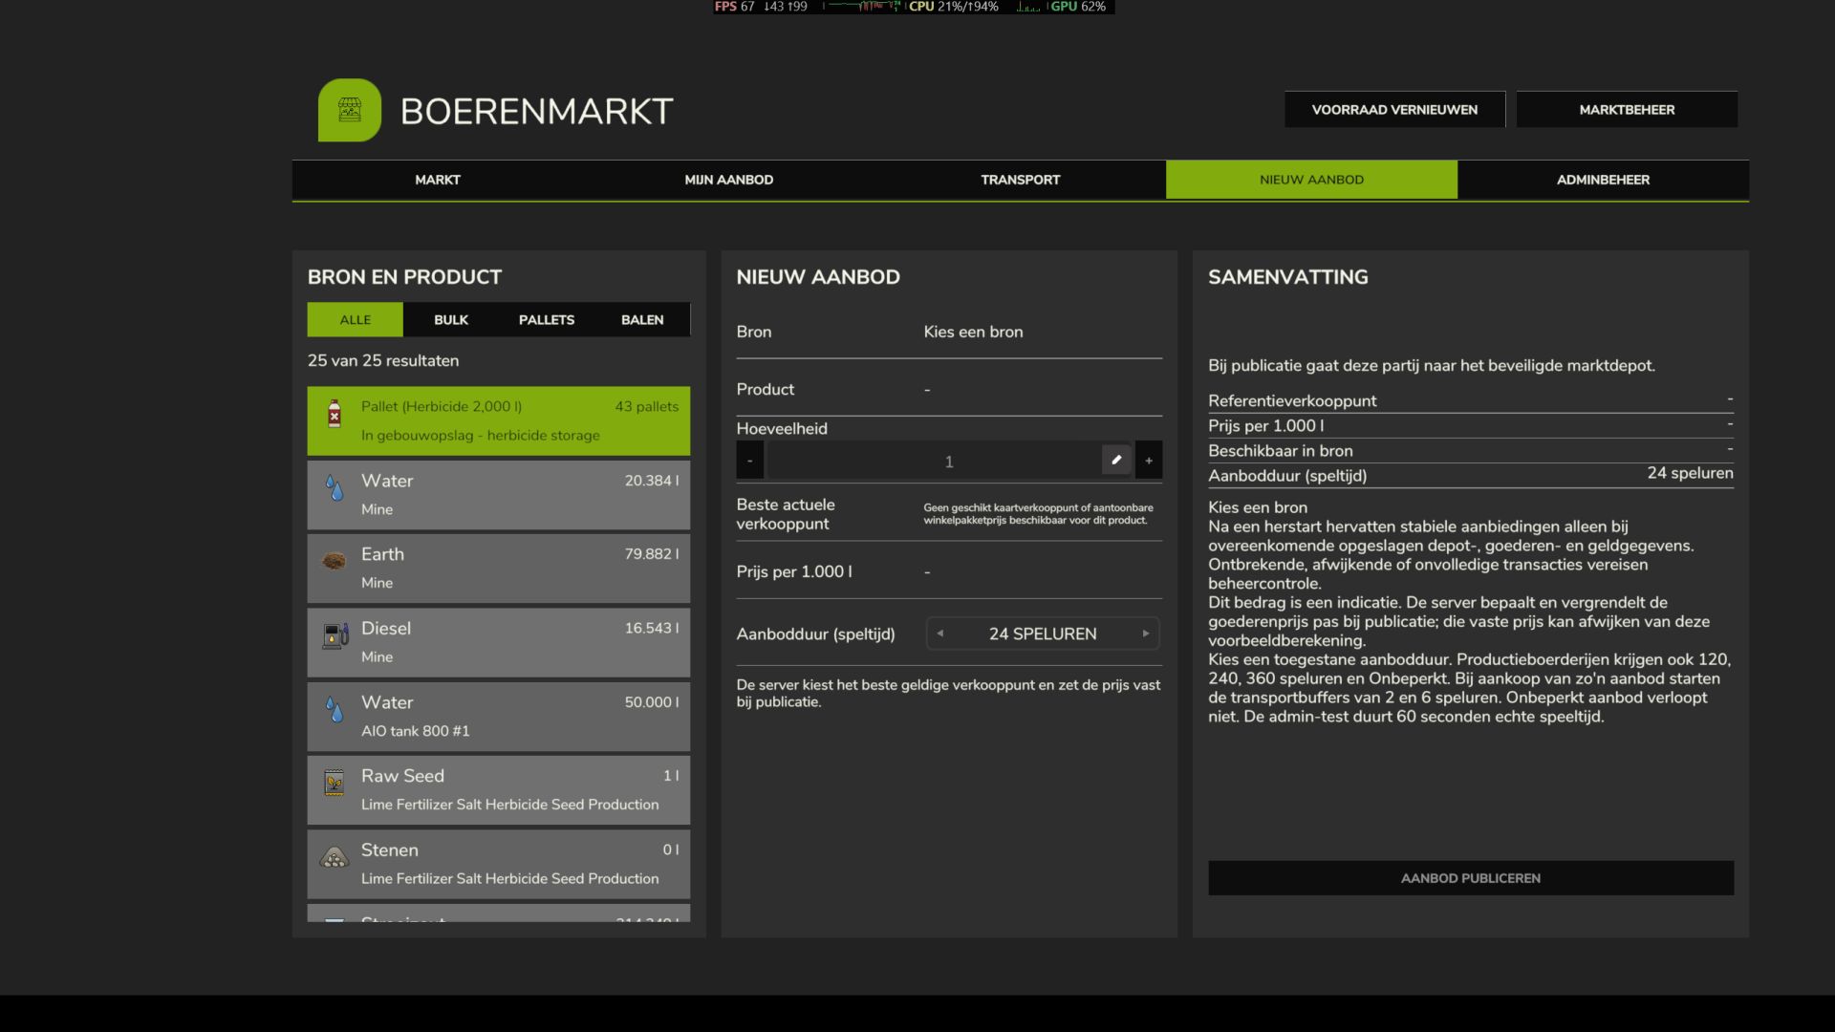
Task: Go to the TRANSPORT tab
Action: click(x=1021, y=180)
